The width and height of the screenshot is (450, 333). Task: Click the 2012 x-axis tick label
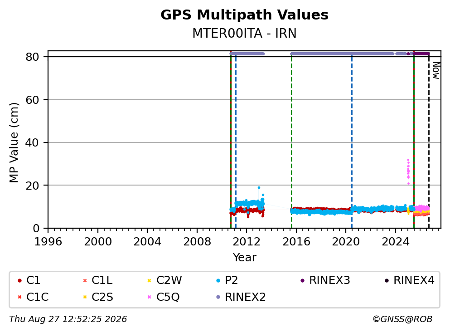pos(247,242)
